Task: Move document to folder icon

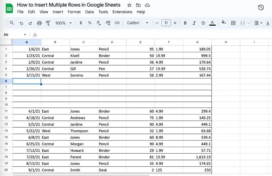Action: [x=138, y=5]
